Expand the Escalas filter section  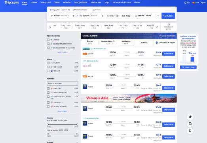coord(63,142)
